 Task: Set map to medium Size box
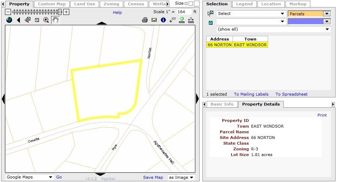pos(191,4)
